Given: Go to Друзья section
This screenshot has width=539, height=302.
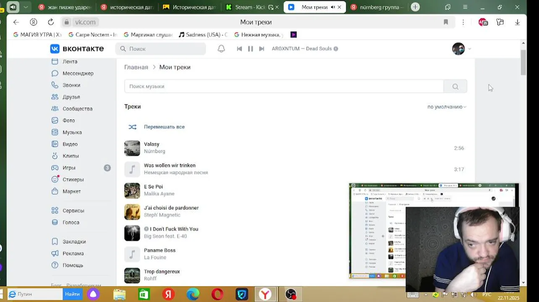Looking at the screenshot, I should pos(71,97).
